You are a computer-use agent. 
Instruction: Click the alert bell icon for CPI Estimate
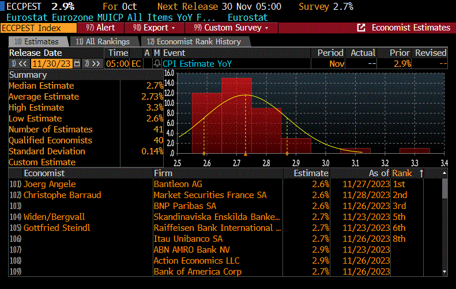tap(157, 63)
